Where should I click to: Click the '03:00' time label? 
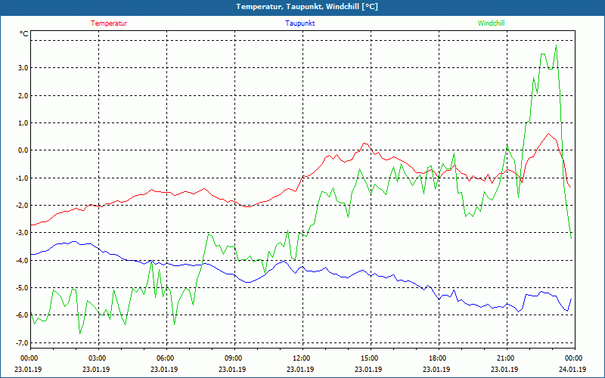(x=96, y=358)
